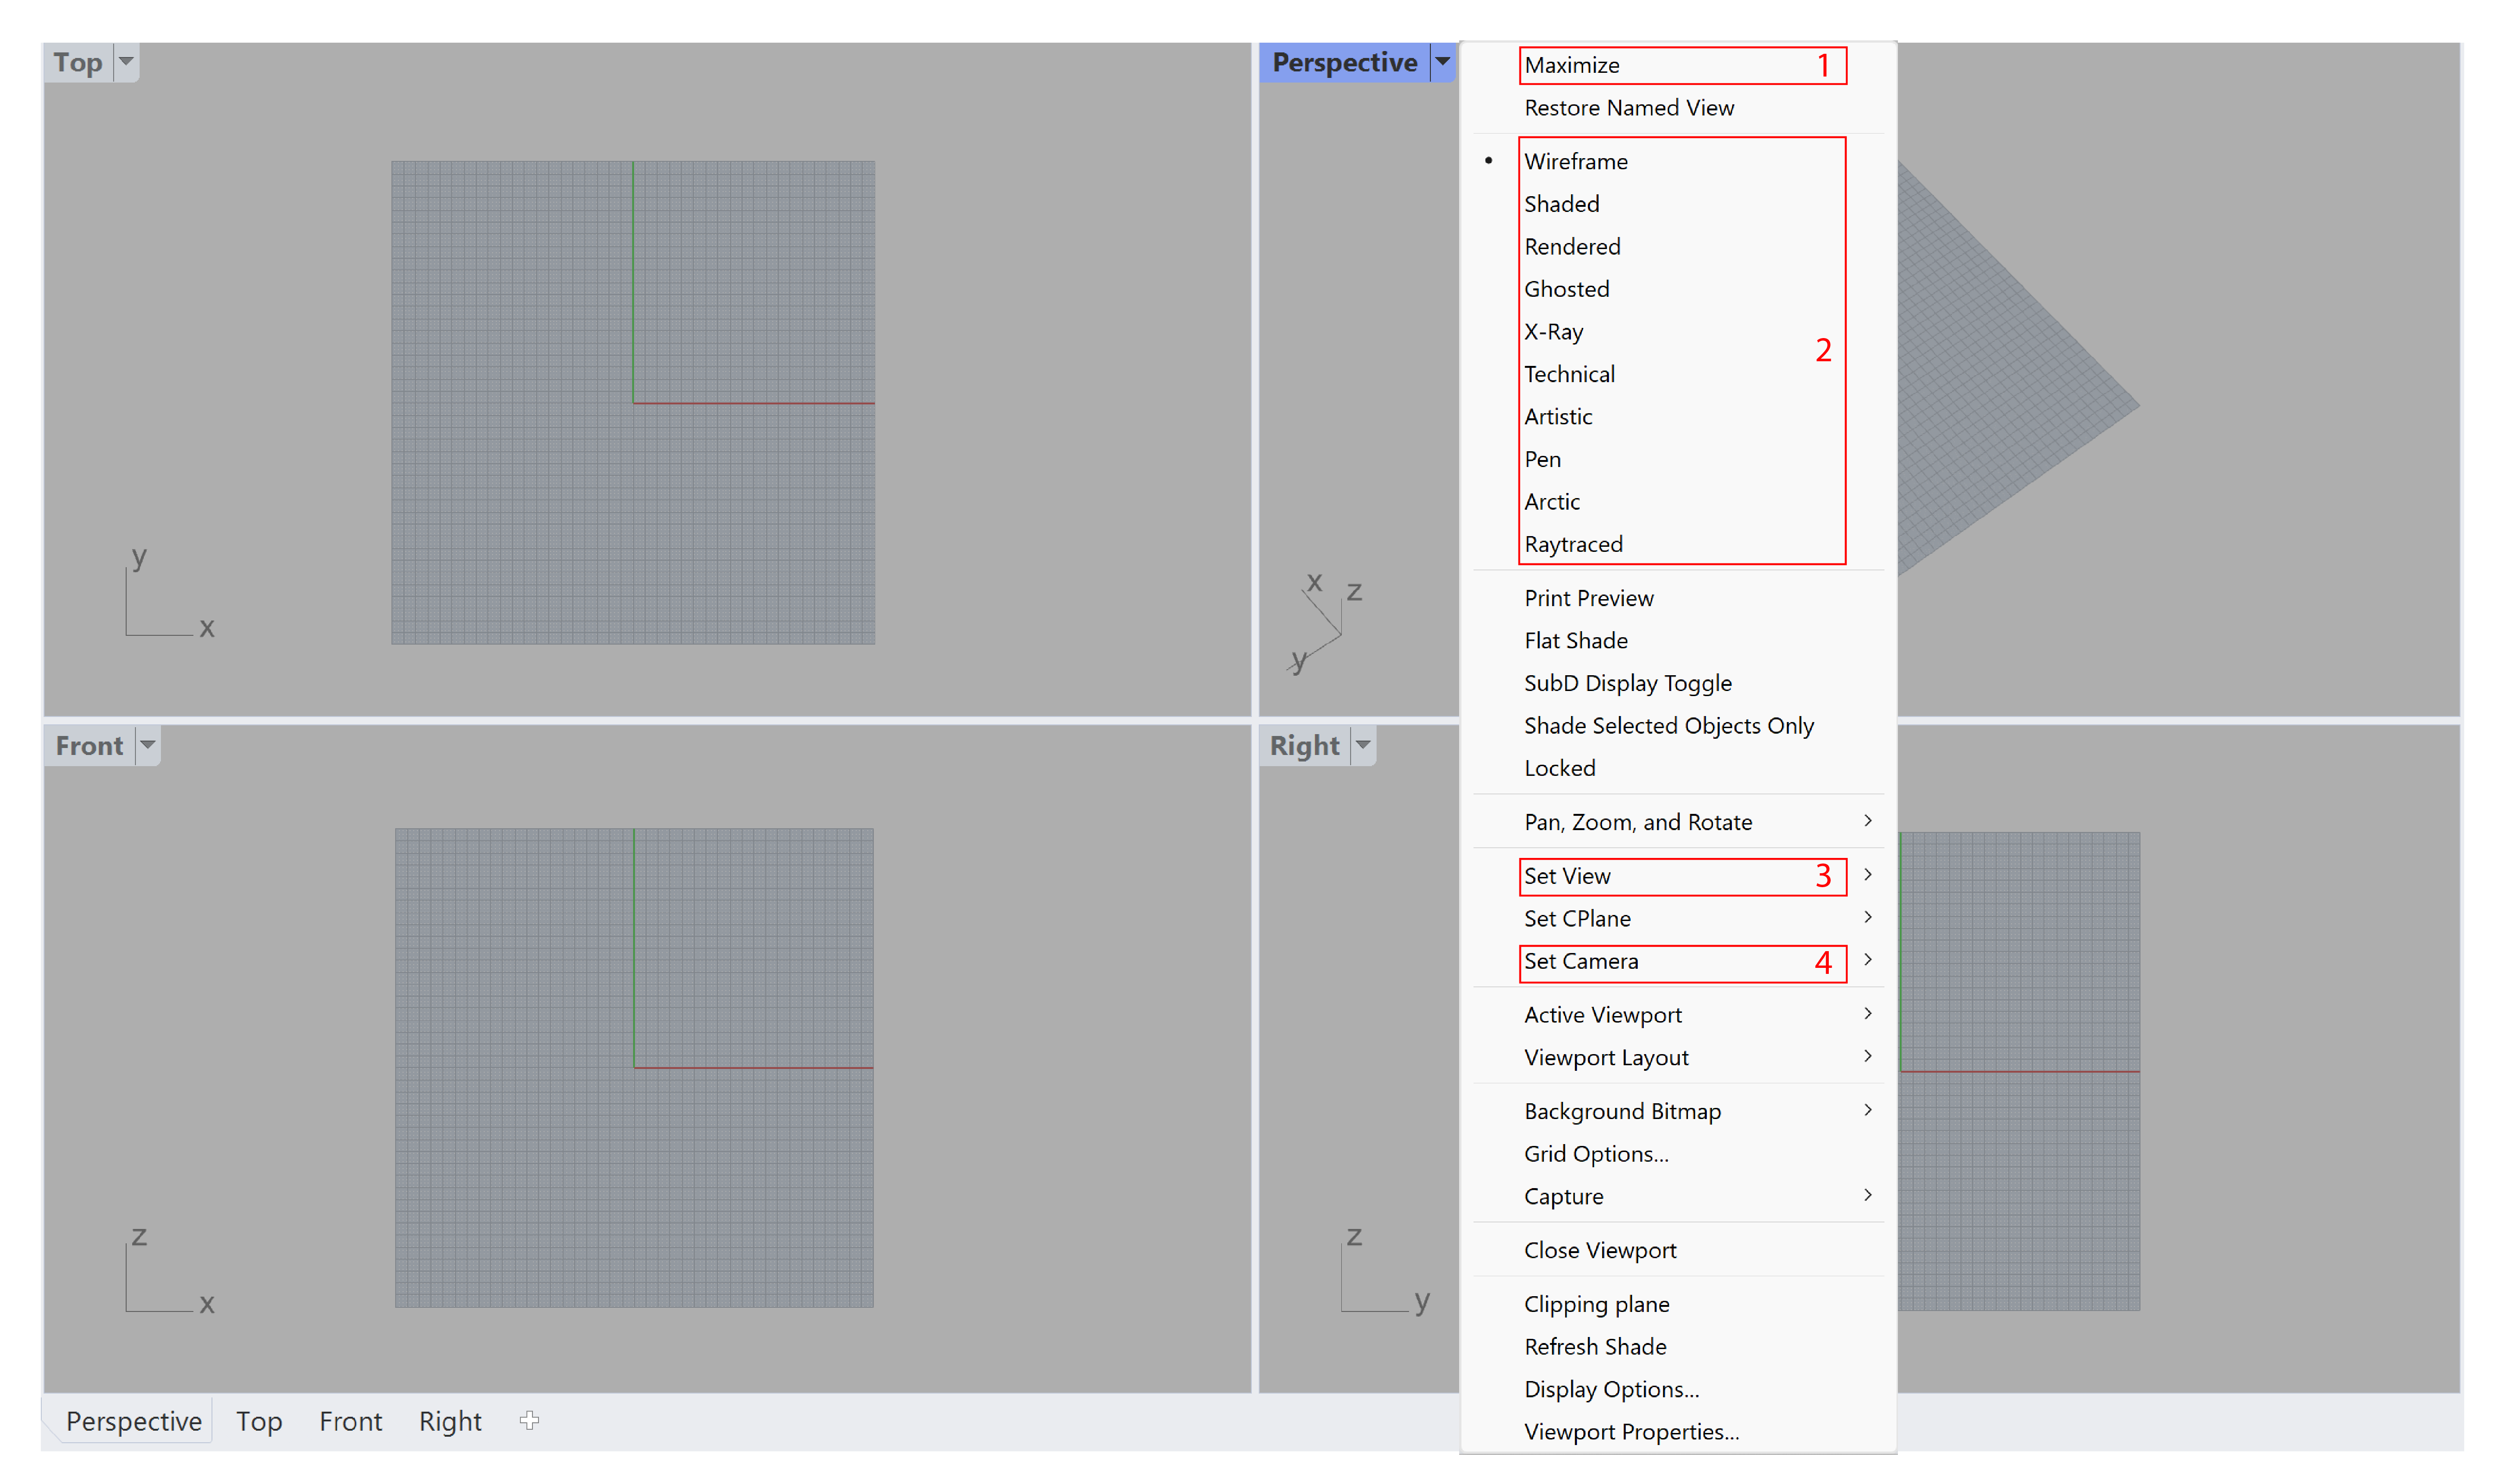This screenshot has height=1484, width=2499.
Task: Enable the Arctic display mode
Action: [x=1551, y=500]
